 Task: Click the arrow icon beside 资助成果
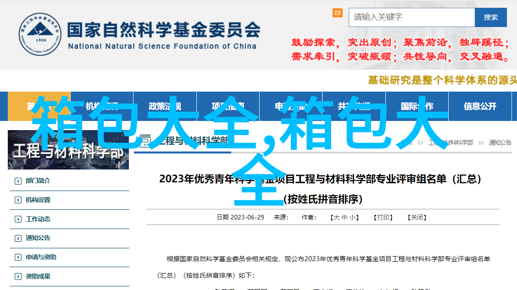pos(18,277)
